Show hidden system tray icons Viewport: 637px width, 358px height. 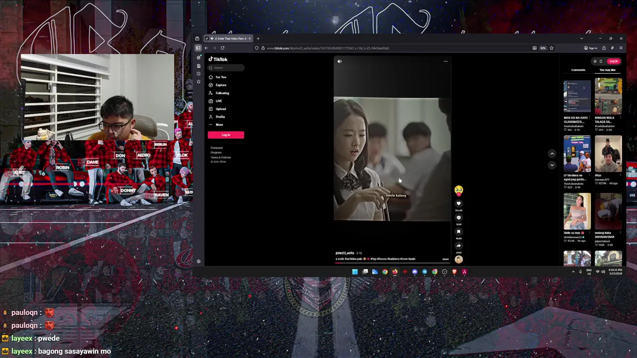click(x=573, y=272)
